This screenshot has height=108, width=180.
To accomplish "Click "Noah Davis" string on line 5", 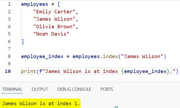I will tap(51, 34).
